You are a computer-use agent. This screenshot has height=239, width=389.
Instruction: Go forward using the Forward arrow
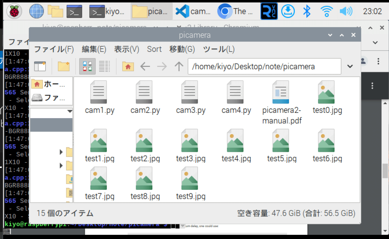161,66
